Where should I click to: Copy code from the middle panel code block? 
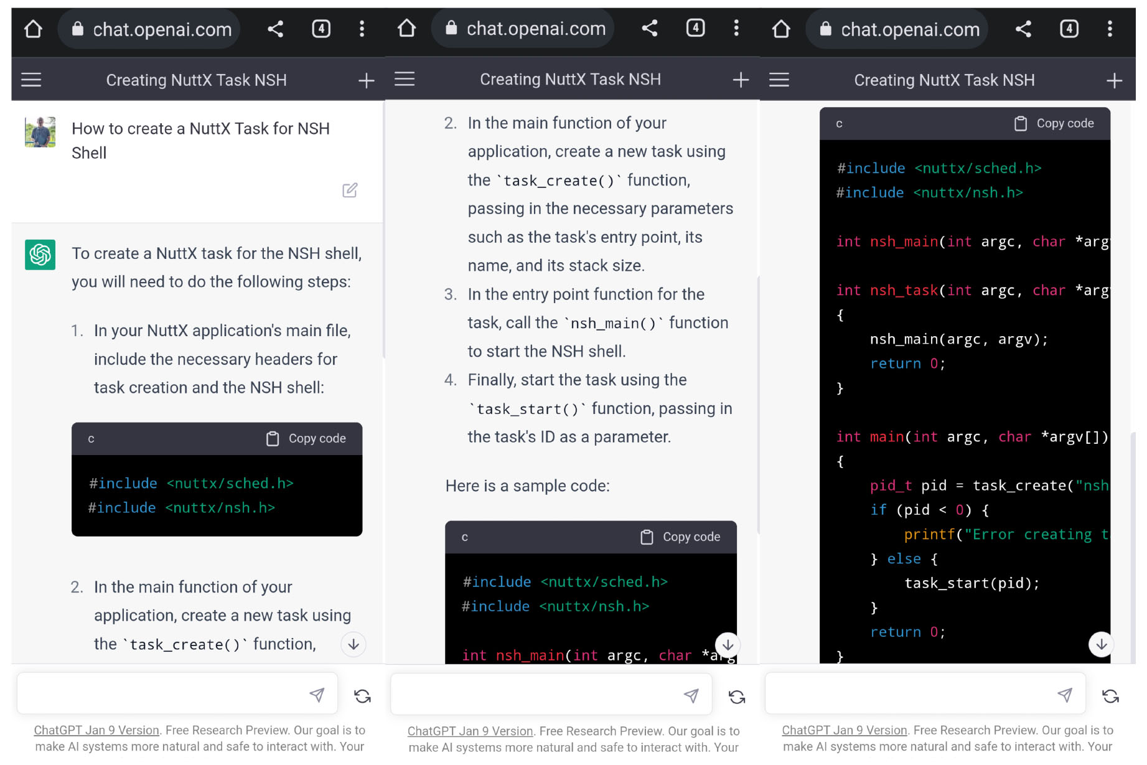680,537
